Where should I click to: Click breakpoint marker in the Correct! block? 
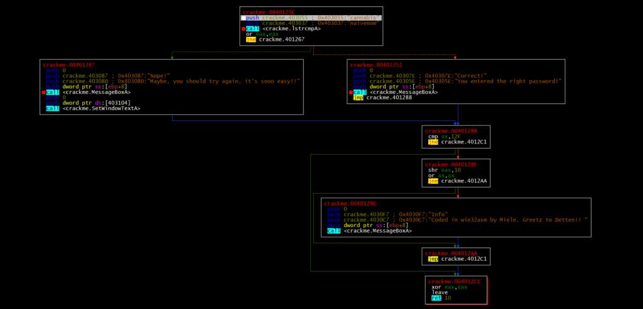click(x=350, y=92)
